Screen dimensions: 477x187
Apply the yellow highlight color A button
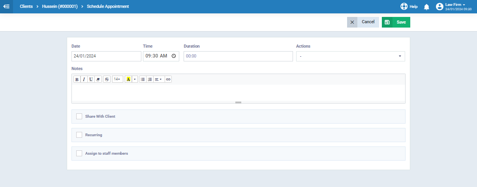pyautogui.click(x=128, y=79)
